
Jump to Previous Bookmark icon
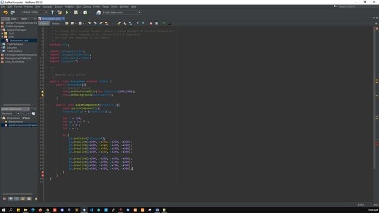(119, 24)
